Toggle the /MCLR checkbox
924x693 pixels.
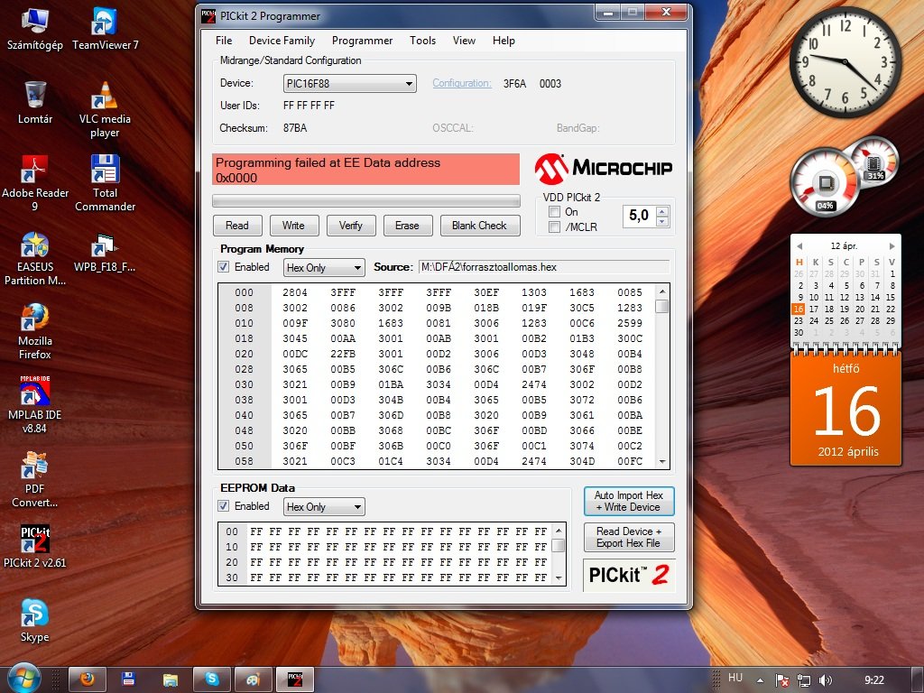click(554, 226)
